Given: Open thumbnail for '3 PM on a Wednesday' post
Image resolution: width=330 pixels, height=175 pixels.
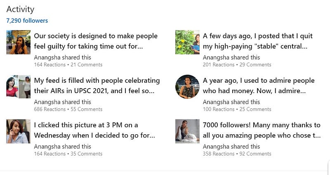Looking at the screenshot, I should (x=18, y=131).
